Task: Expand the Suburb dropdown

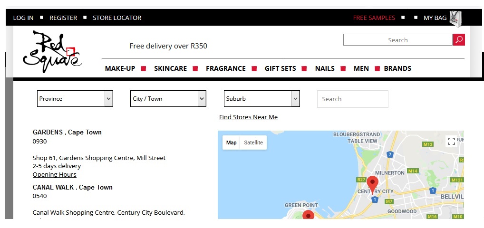Action: (x=261, y=99)
